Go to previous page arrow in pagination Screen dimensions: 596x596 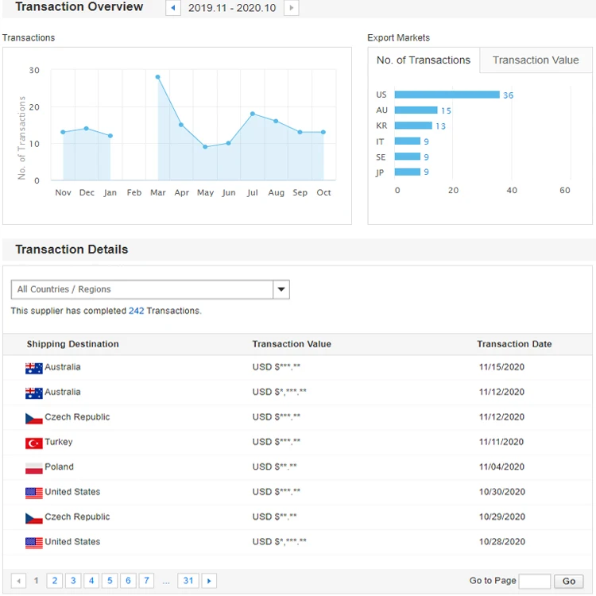pyautogui.click(x=18, y=581)
